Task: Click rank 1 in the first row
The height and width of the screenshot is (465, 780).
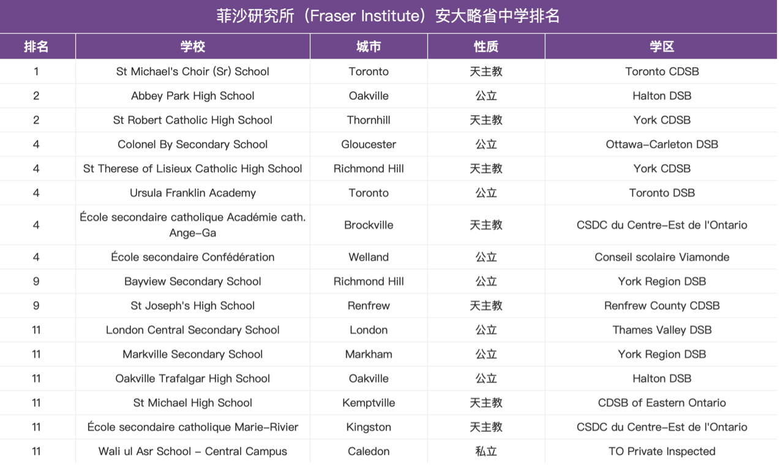Action: 36,72
